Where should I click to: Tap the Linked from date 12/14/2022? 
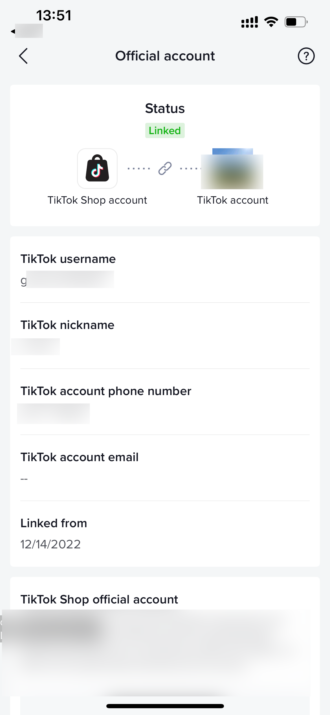click(x=51, y=544)
